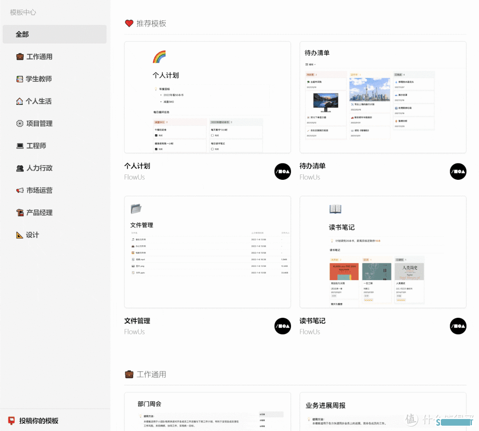The height and width of the screenshot is (431, 479).
Task: Open the 待办清单 template preview card
Action: pos(383,97)
